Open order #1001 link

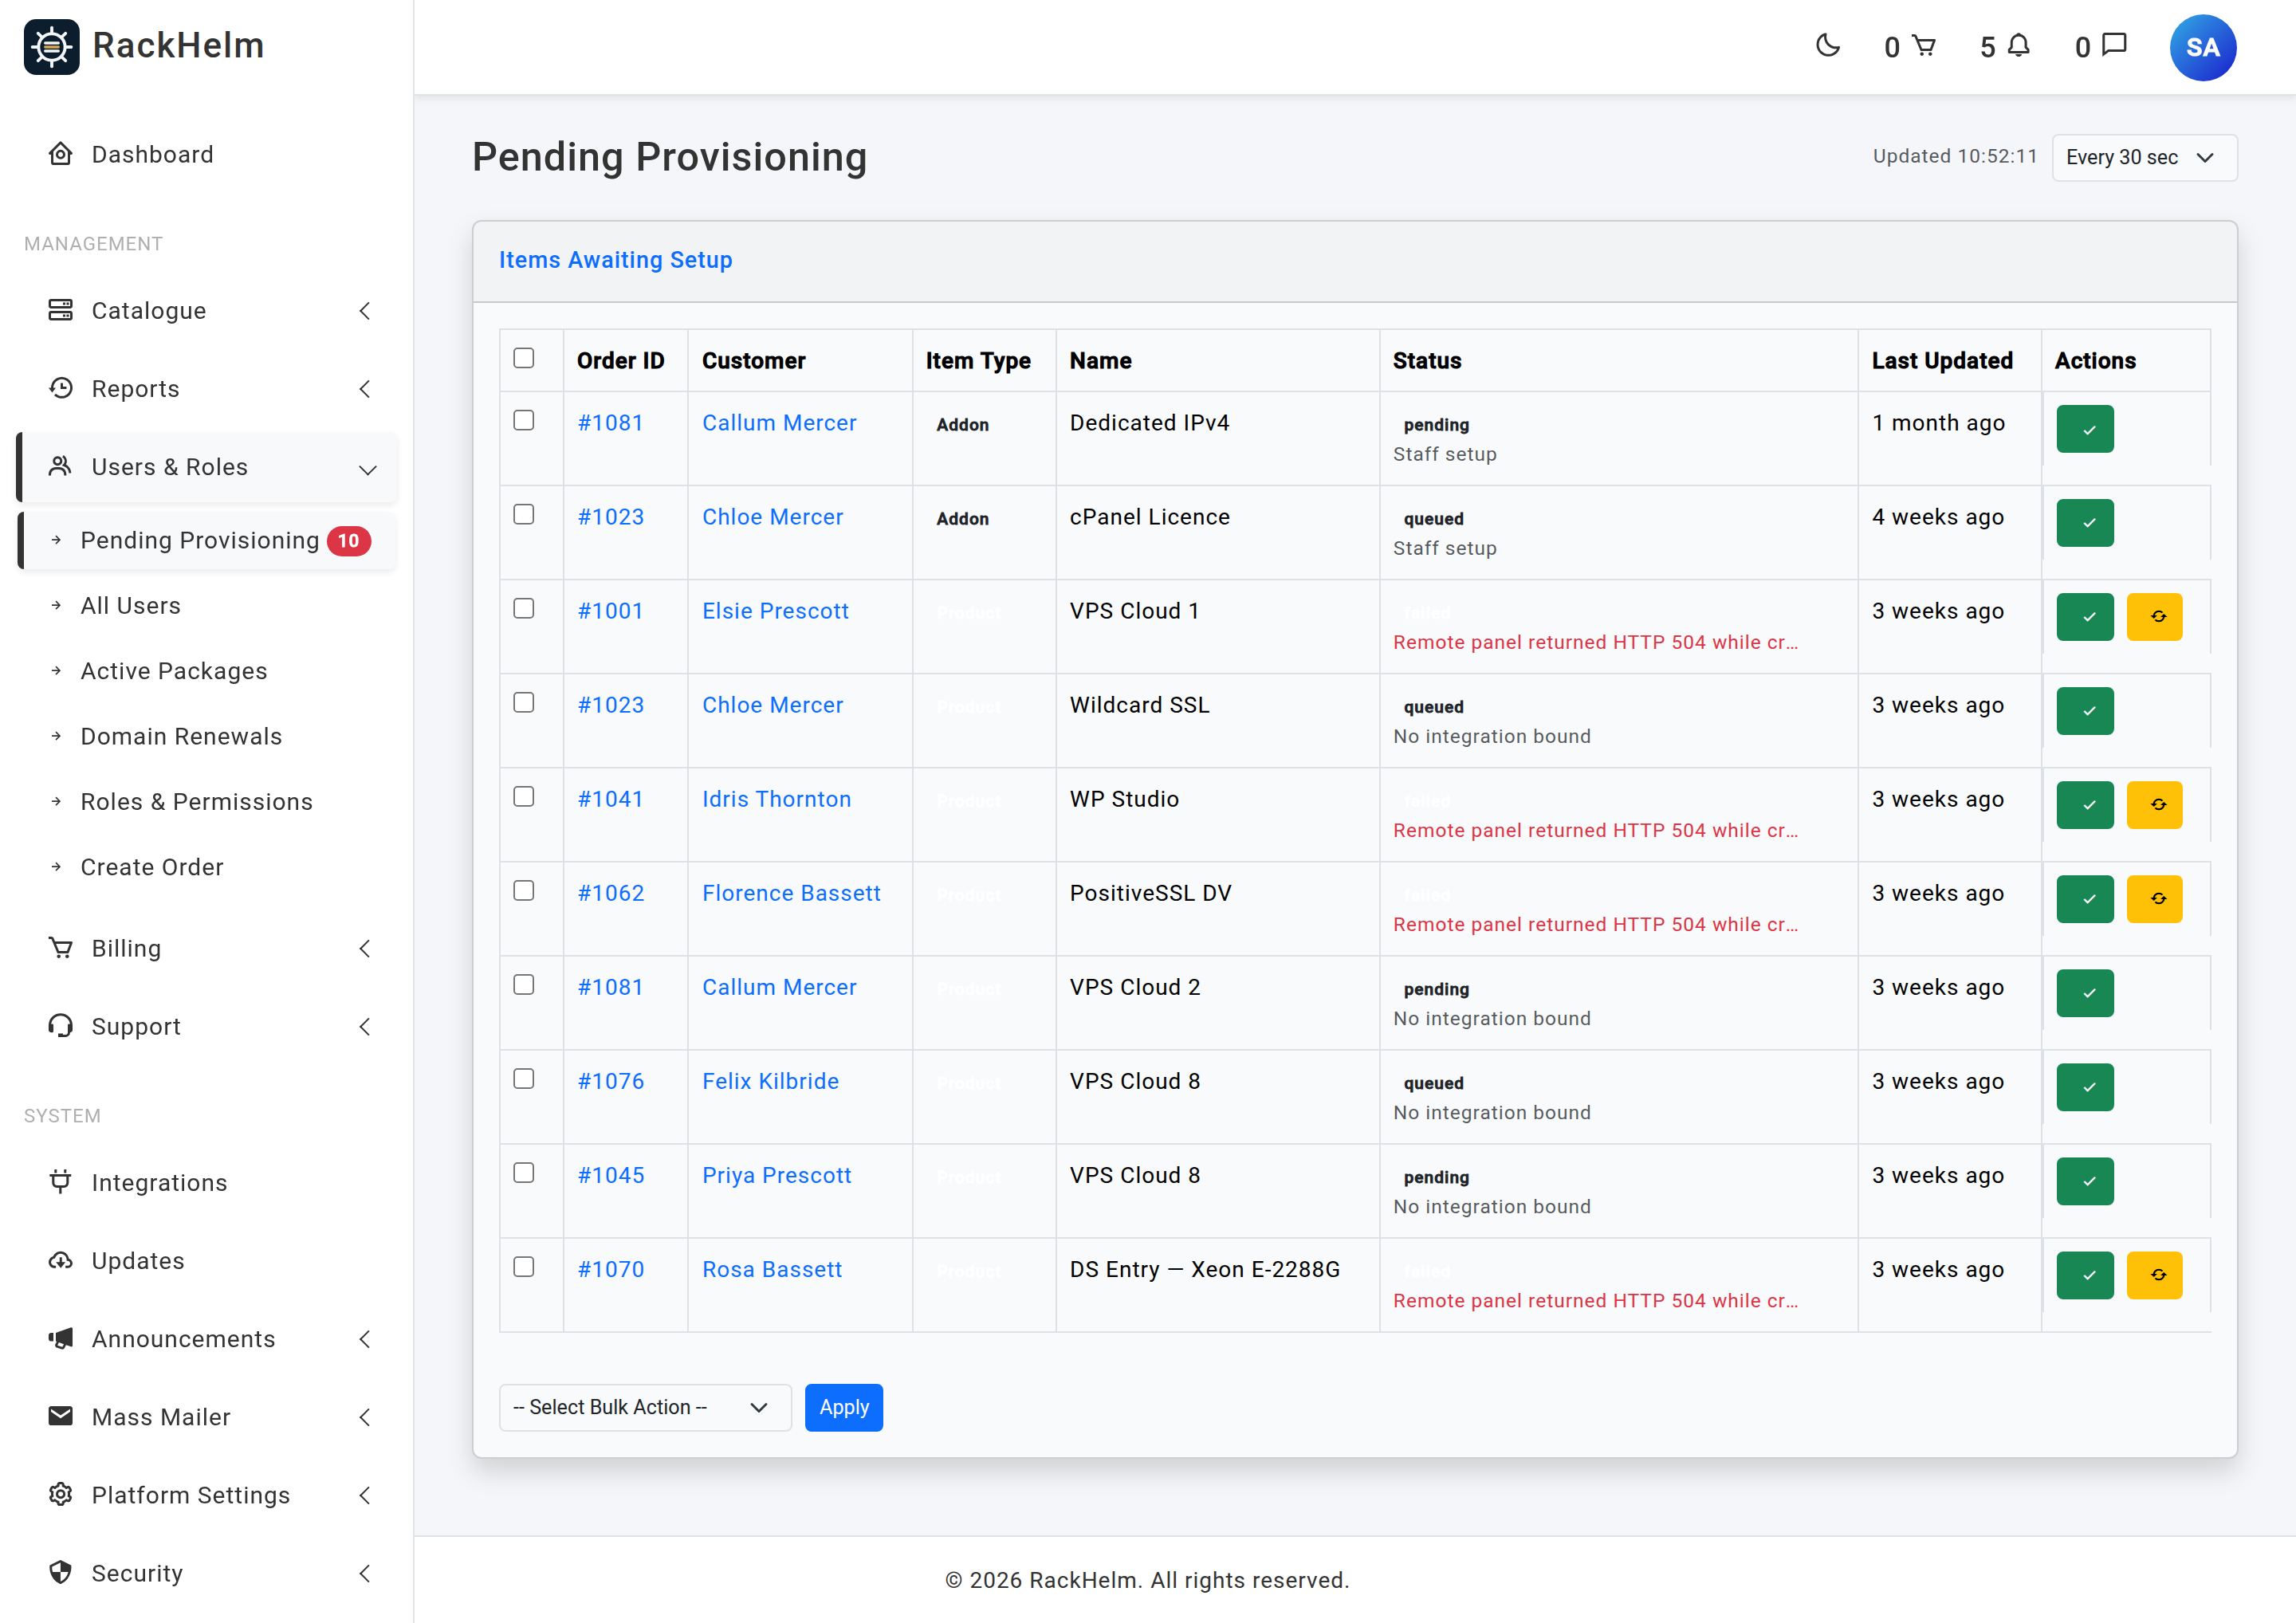click(x=609, y=611)
